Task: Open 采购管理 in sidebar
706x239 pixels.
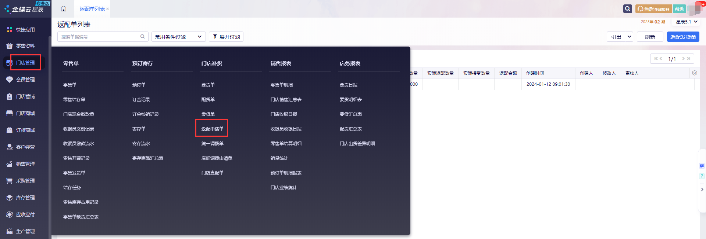Action: tap(25, 181)
